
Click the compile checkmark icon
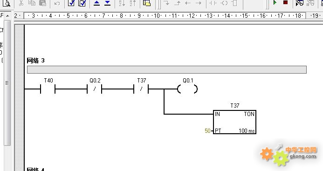[71, 3]
